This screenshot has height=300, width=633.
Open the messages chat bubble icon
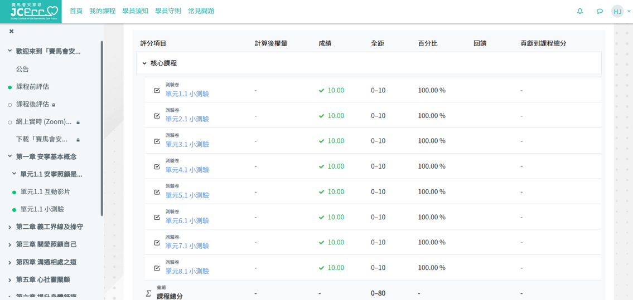pos(600,11)
